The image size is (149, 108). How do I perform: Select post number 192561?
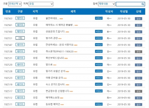point(8,25)
